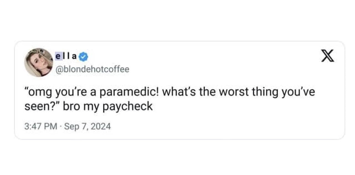Open ella's profile picture
Viewport: 355px width, 175px height.
pyautogui.click(x=38, y=62)
